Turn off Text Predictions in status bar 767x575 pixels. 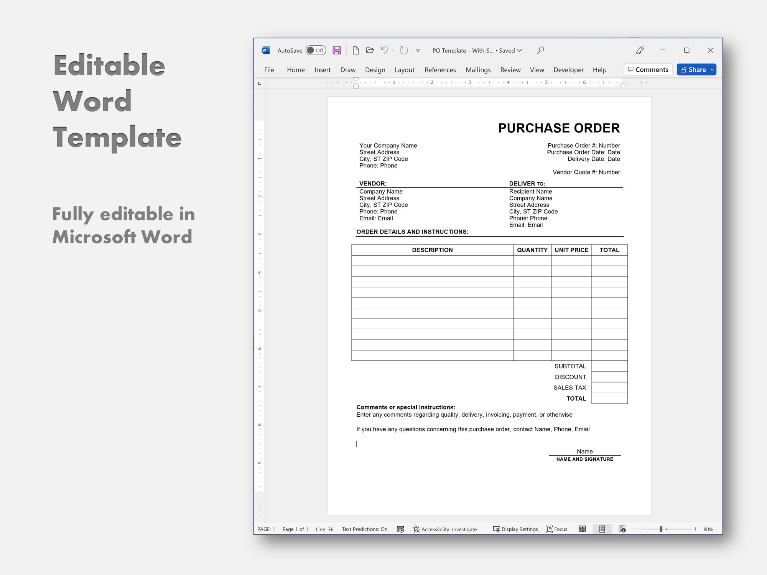[364, 529]
